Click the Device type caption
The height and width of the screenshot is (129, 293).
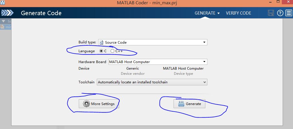pos(183,74)
